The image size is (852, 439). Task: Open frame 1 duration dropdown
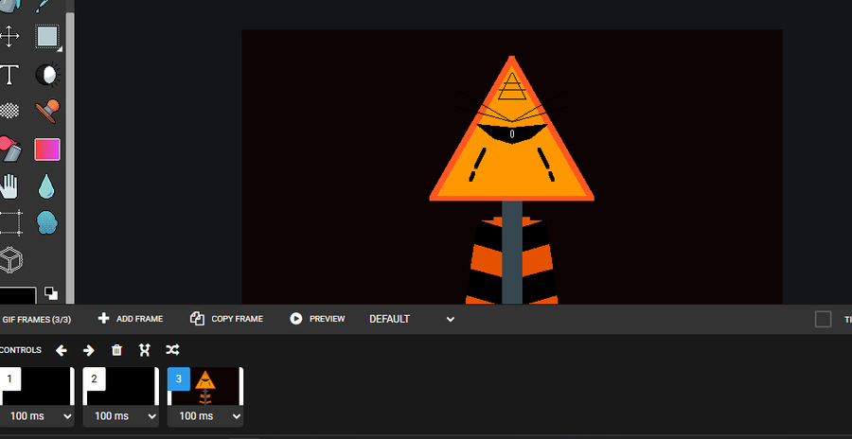36,416
